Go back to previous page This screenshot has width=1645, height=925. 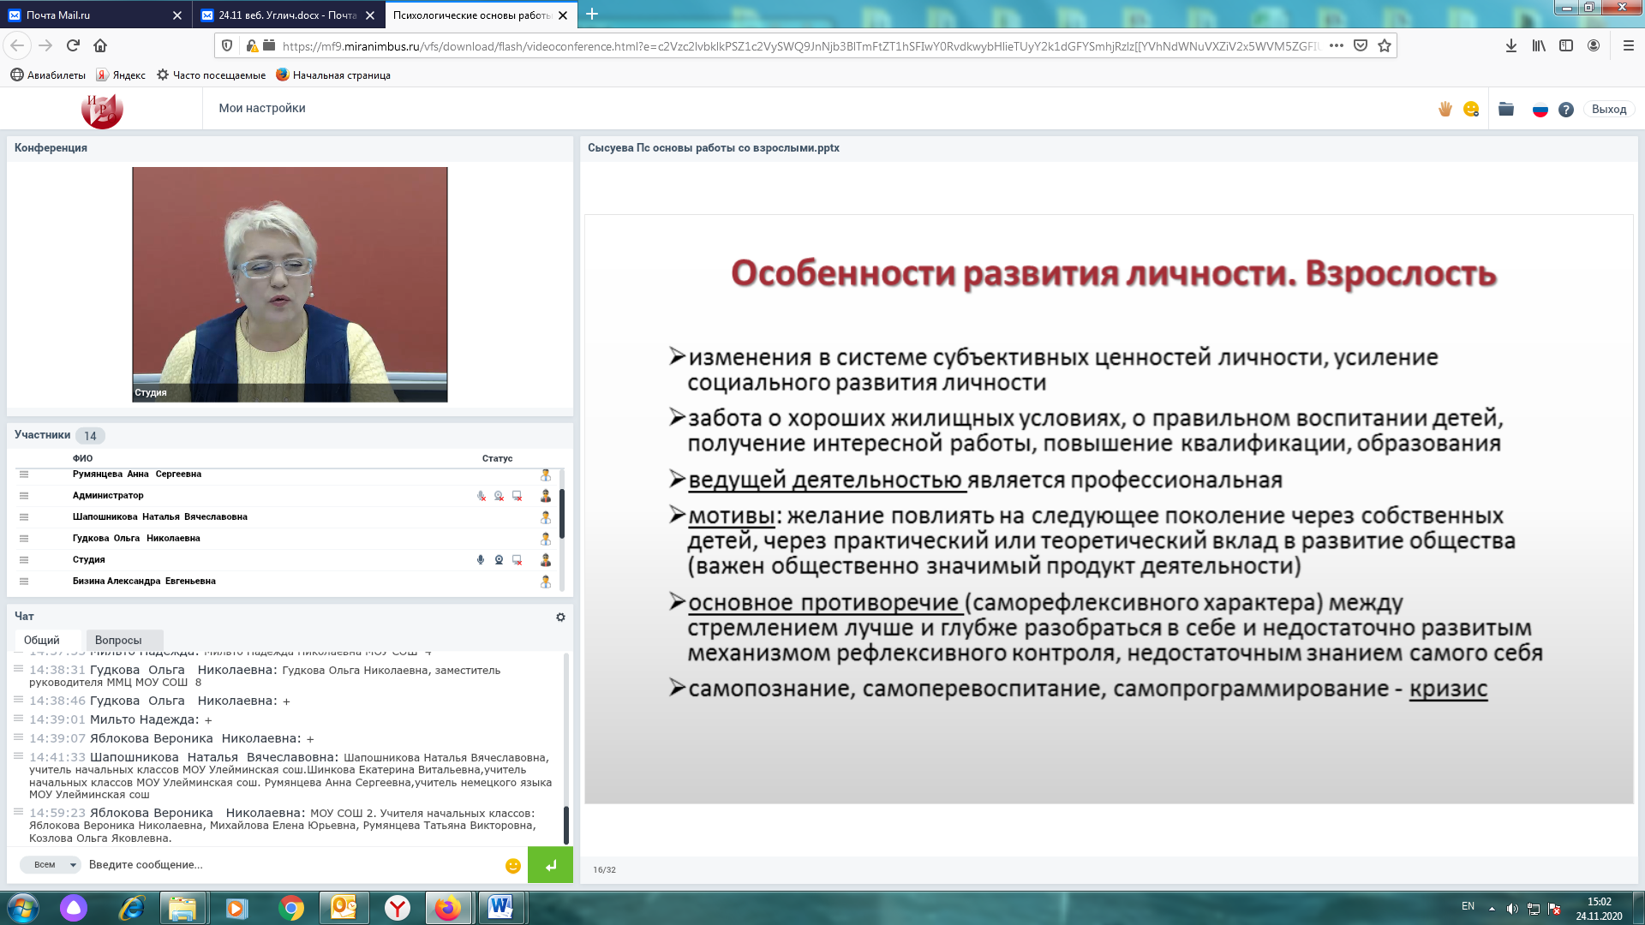pyautogui.click(x=17, y=45)
